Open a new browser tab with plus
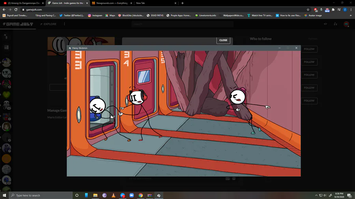355x199 pixels. click(183, 3)
